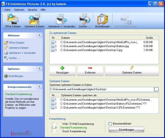The width and height of the screenshot is (165, 138).
Task: Click the Suchen ... link in Aktionen
Action: (x=14, y=58)
